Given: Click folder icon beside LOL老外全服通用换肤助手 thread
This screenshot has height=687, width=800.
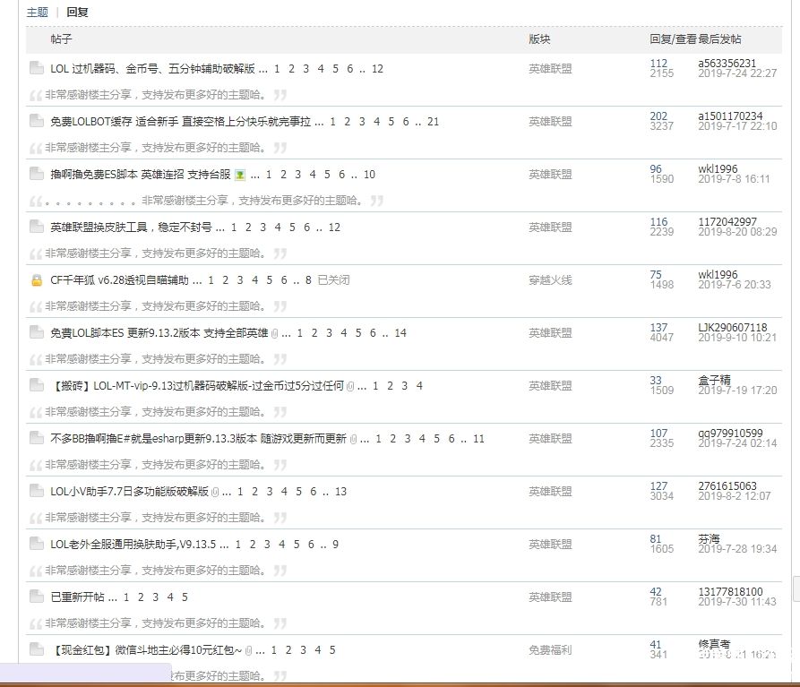Looking at the screenshot, I should pyautogui.click(x=36, y=544).
